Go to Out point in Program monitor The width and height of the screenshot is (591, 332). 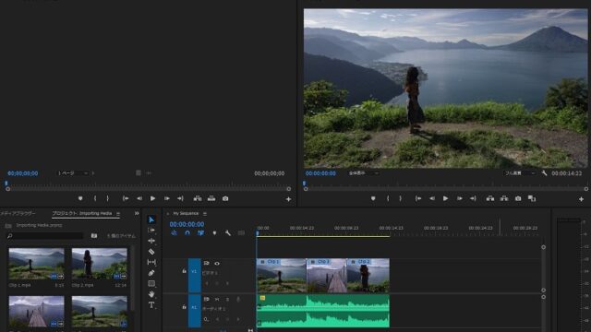473,198
